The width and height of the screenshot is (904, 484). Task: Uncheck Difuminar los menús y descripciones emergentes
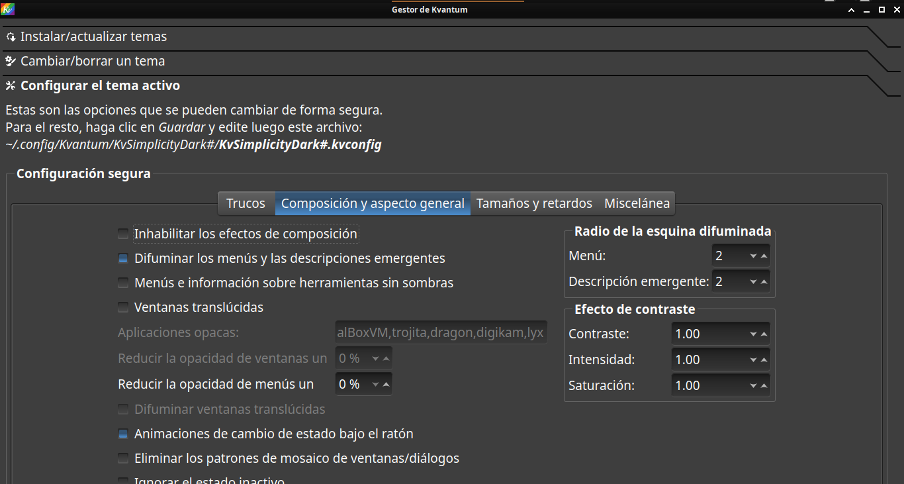(x=123, y=258)
